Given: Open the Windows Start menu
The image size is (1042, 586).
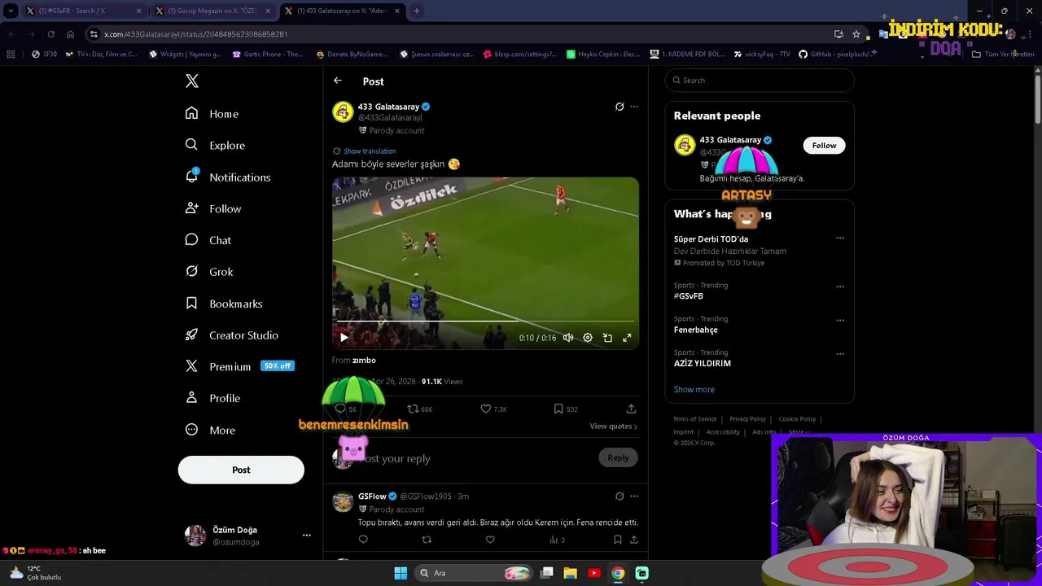Looking at the screenshot, I should tap(401, 573).
